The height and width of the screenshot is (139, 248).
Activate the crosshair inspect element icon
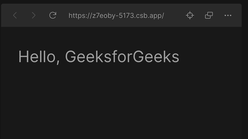coord(190,15)
